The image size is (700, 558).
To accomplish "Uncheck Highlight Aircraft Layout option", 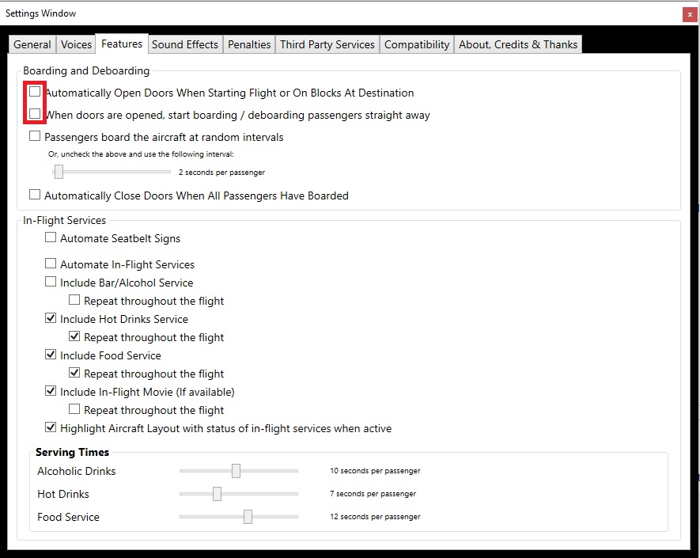I will (51, 427).
